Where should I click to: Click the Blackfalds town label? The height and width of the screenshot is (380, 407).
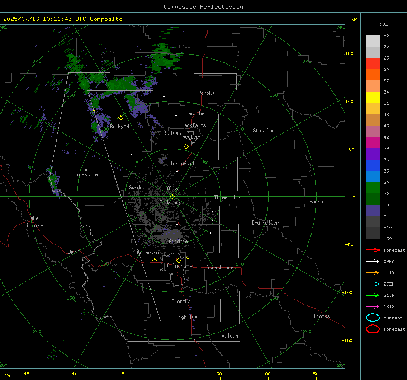coord(192,125)
